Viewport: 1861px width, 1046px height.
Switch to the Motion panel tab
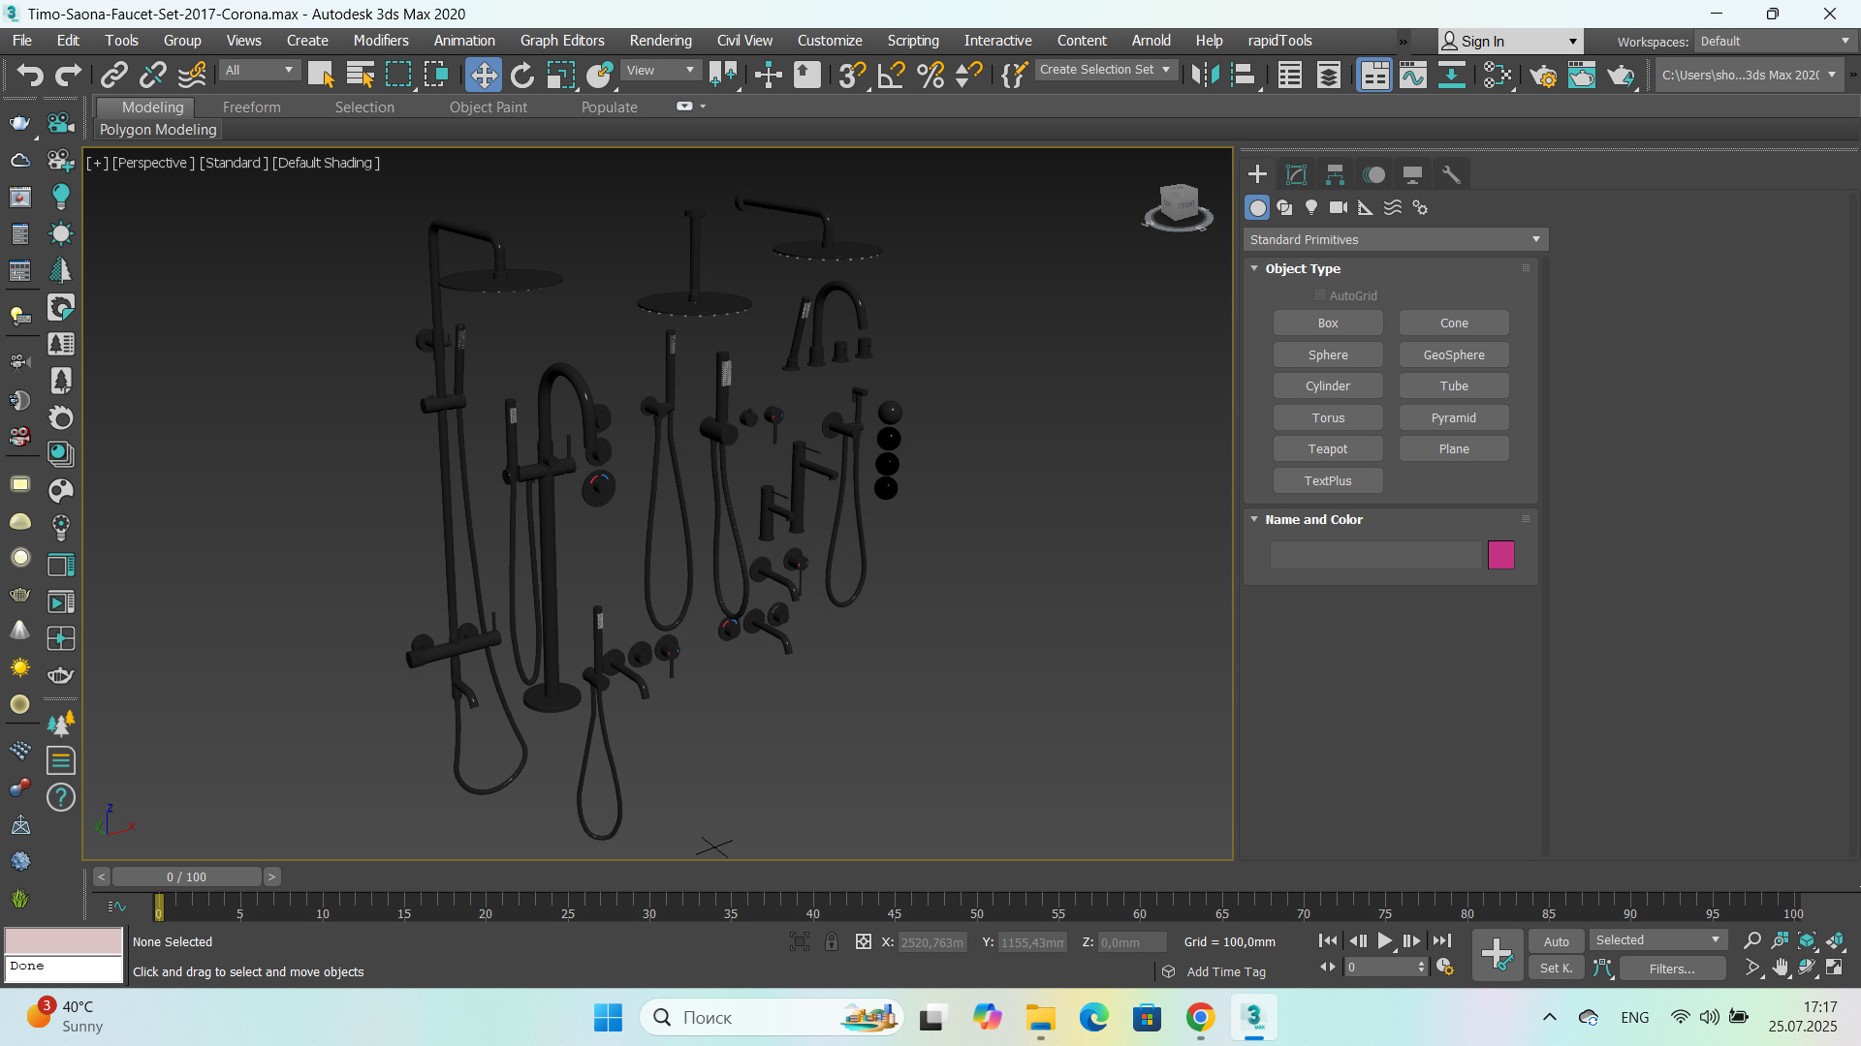(1373, 174)
